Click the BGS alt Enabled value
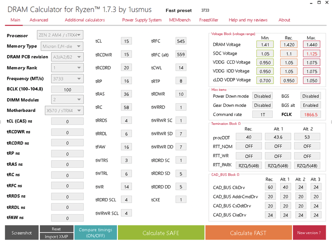The height and width of the screenshot is (242, 332). click(x=310, y=105)
